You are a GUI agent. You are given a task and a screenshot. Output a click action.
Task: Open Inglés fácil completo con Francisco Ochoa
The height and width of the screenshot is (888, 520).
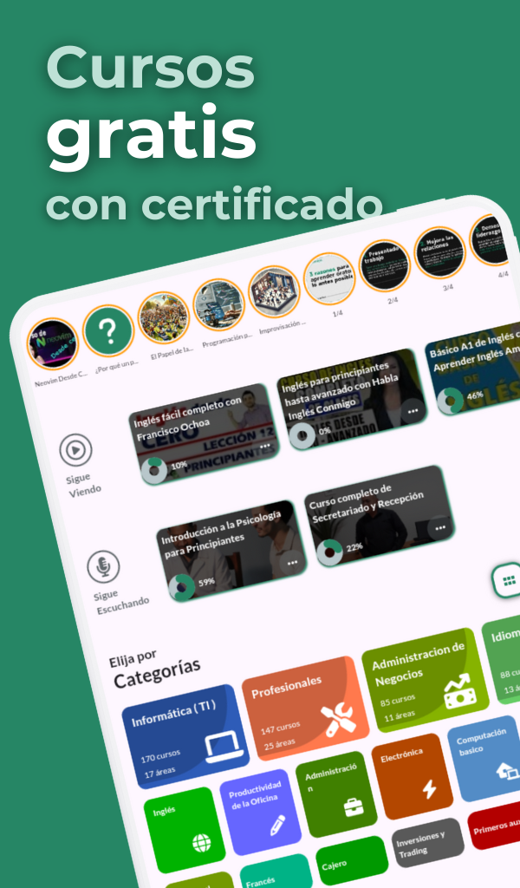click(x=205, y=434)
